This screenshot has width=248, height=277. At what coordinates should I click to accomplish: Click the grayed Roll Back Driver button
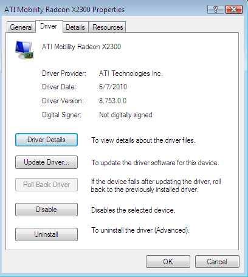46,185
